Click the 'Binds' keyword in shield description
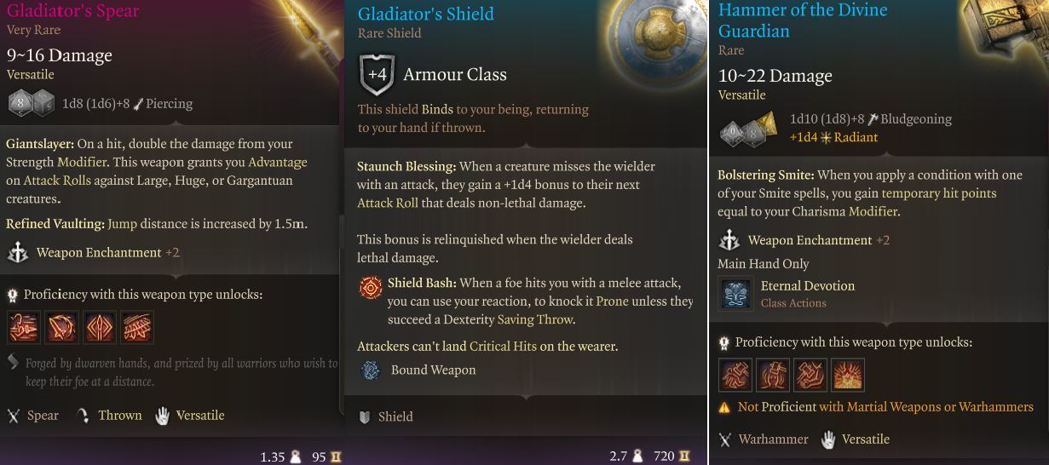The height and width of the screenshot is (465, 1049). (436, 109)
